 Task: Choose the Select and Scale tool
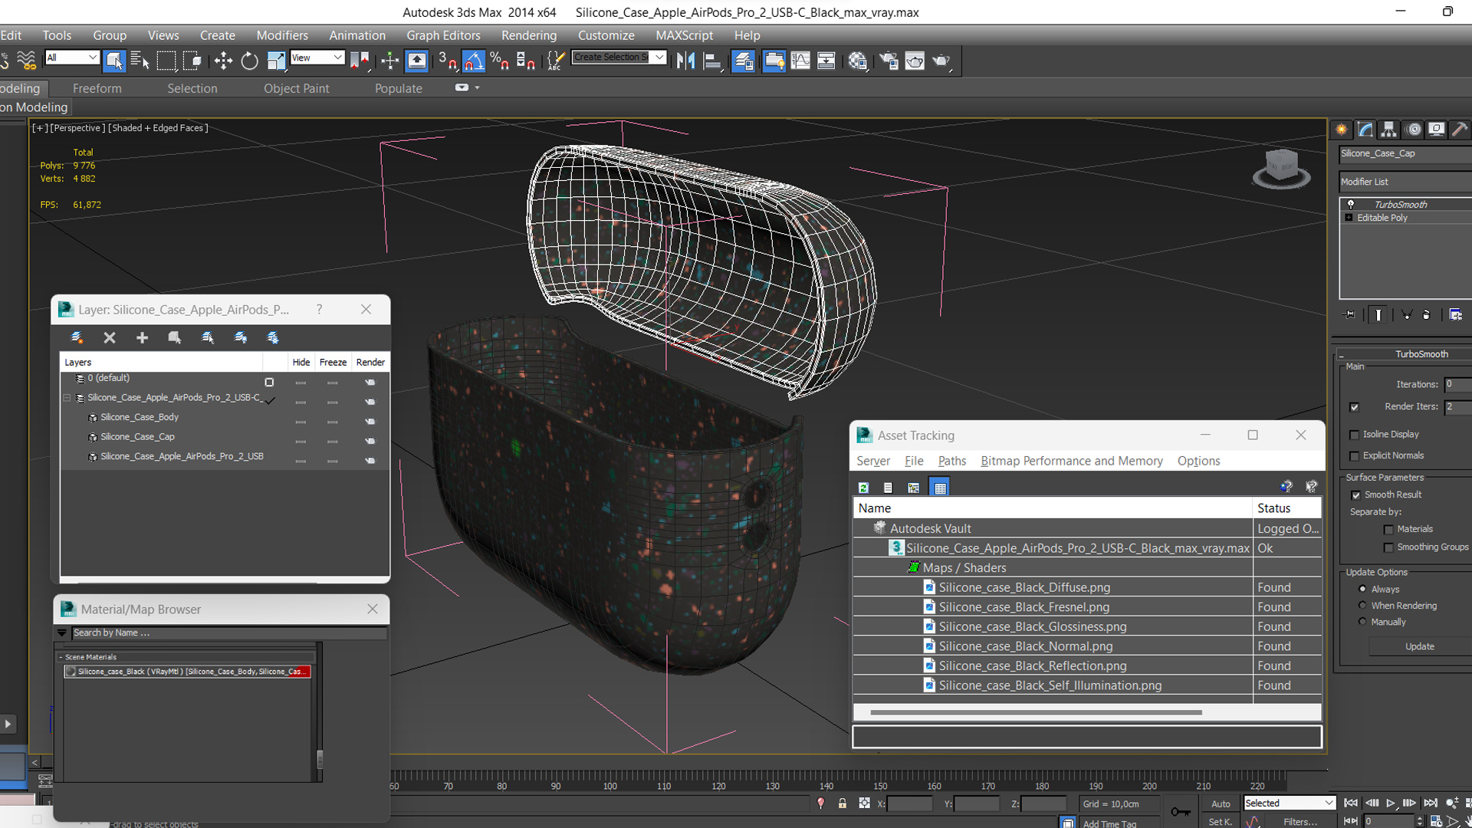pyautogui.click(x=276, y=61)
